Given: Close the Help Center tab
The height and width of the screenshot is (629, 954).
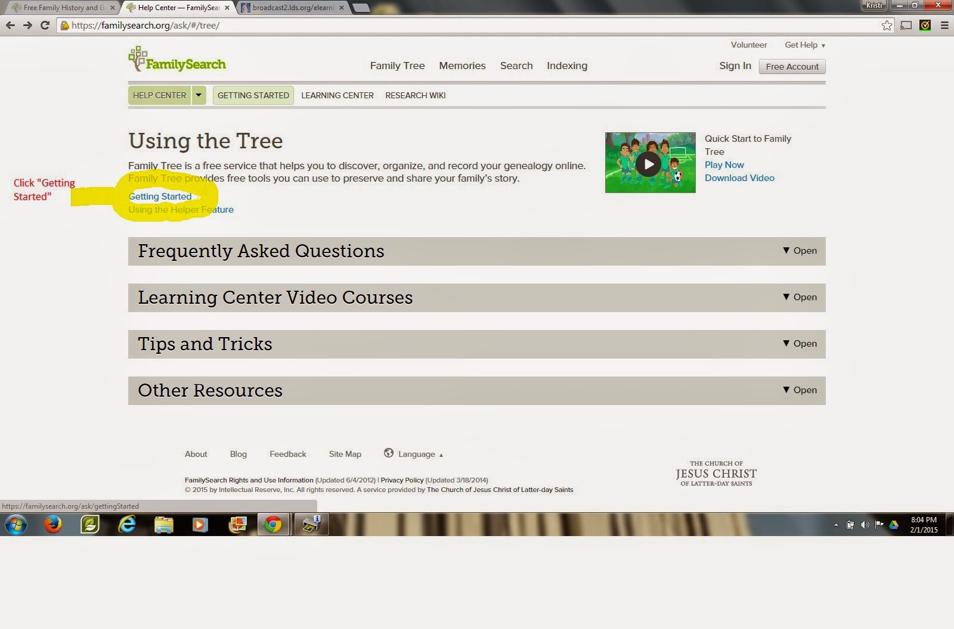Looking at the screenshot, I should click(x=227, y=8).
